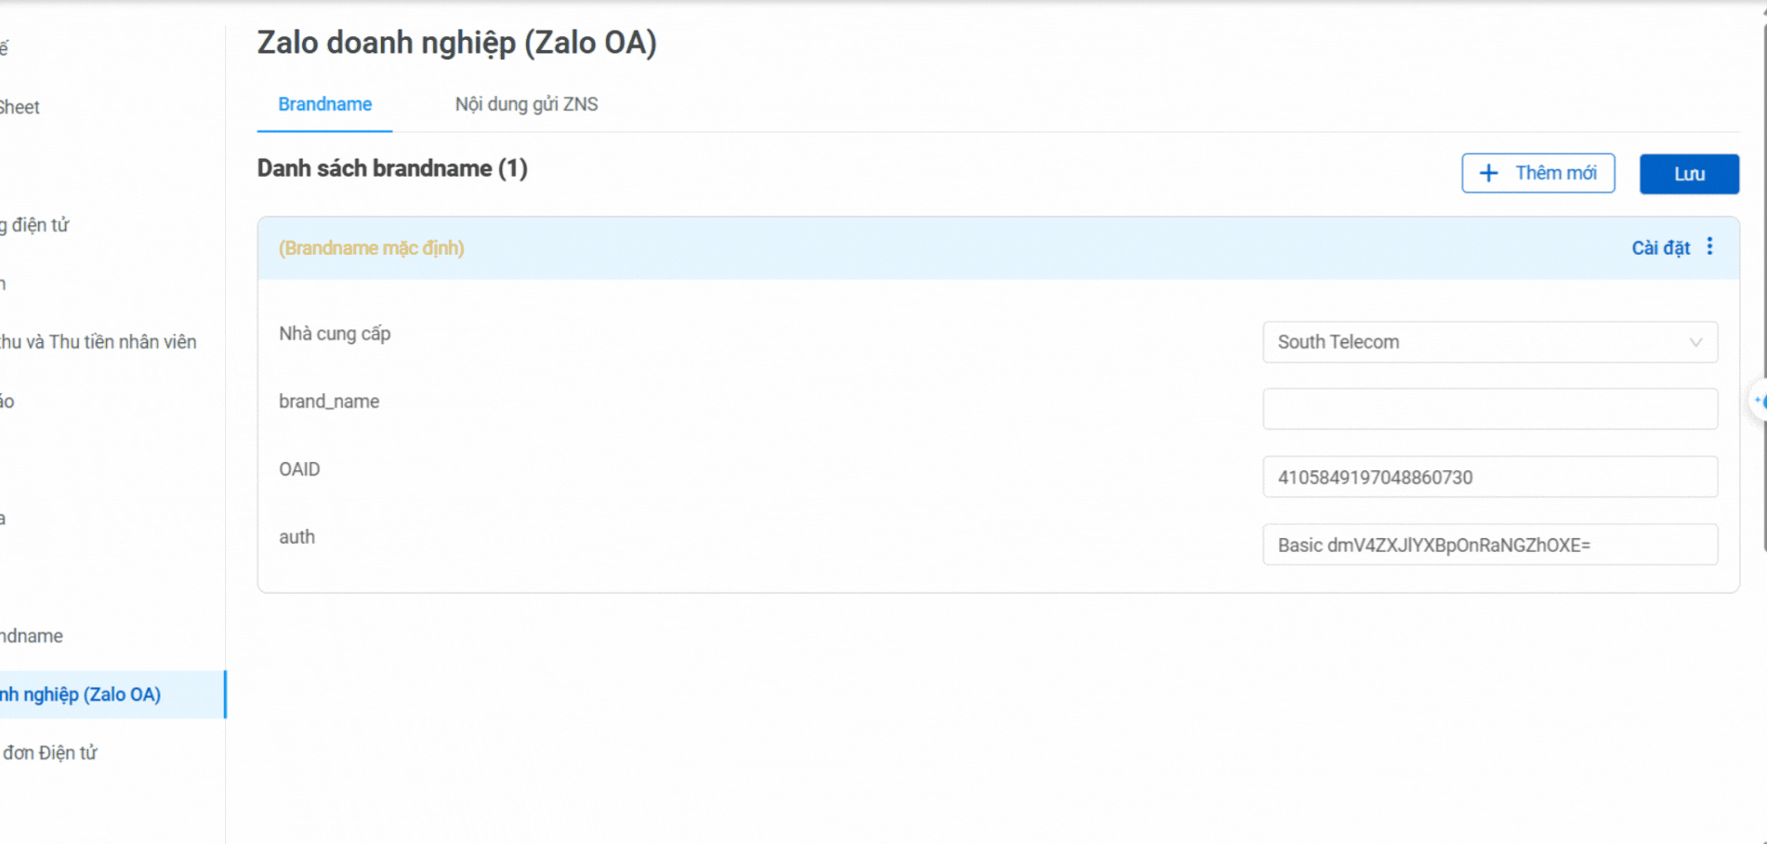Select the sidebar item ending in 'ndname'
This screenshot has width=1767, height=844.
point(33,636)
